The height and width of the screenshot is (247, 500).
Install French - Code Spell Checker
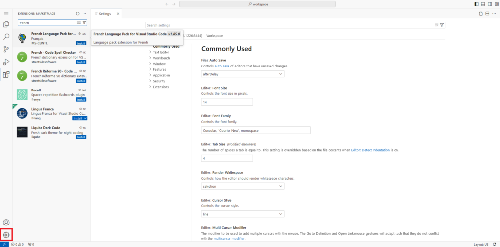pos(81,62)
